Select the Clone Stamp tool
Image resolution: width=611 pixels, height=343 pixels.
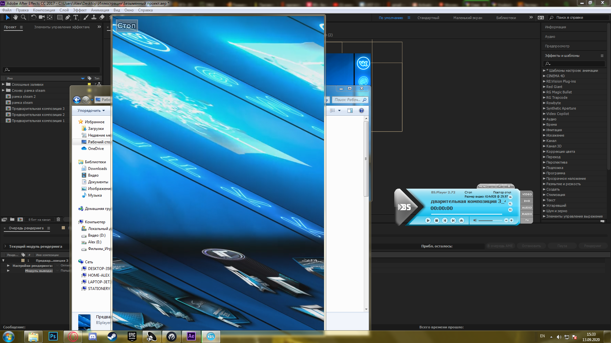(x=94, y=17)
